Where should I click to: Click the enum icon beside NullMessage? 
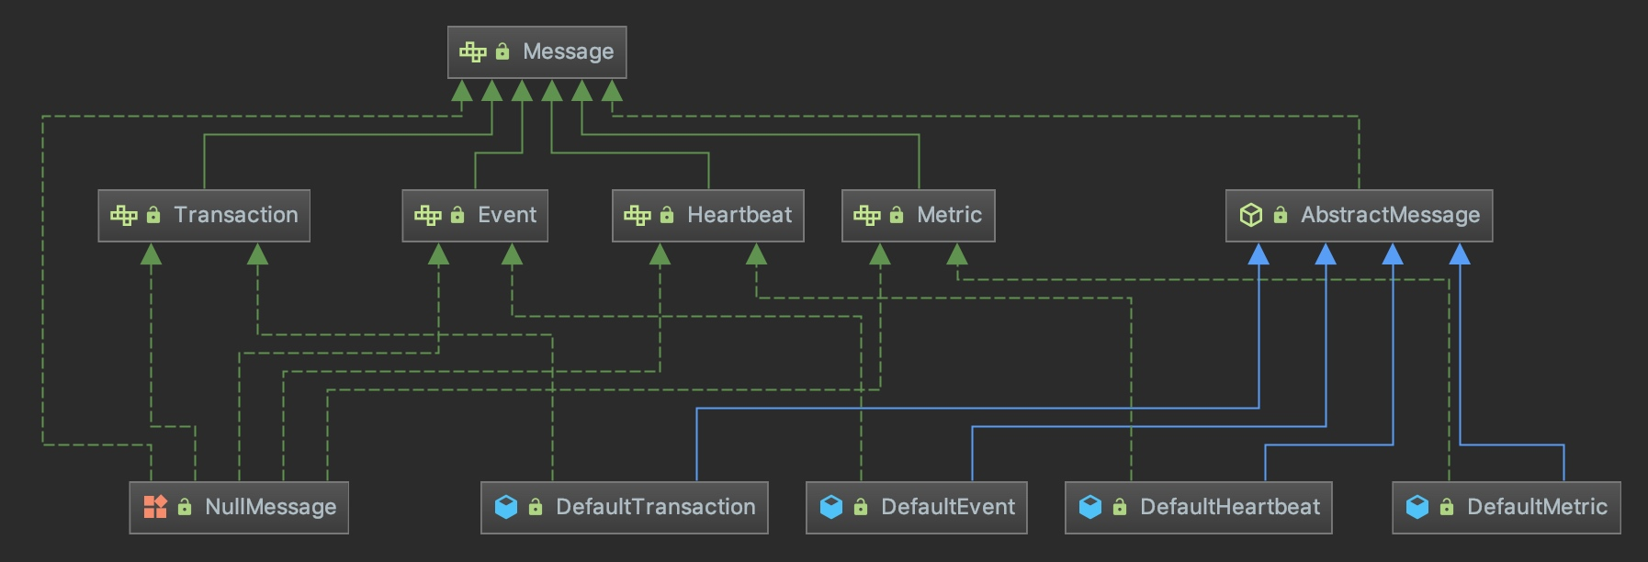point(155,507)
